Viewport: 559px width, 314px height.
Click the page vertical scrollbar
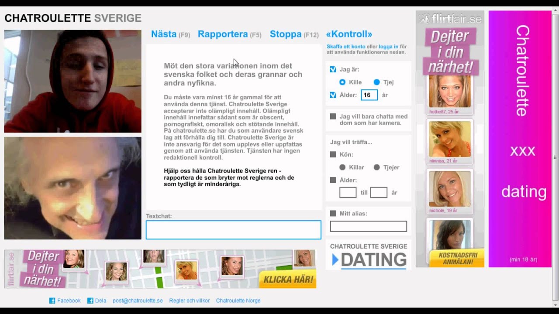click(x=555, y=157)
